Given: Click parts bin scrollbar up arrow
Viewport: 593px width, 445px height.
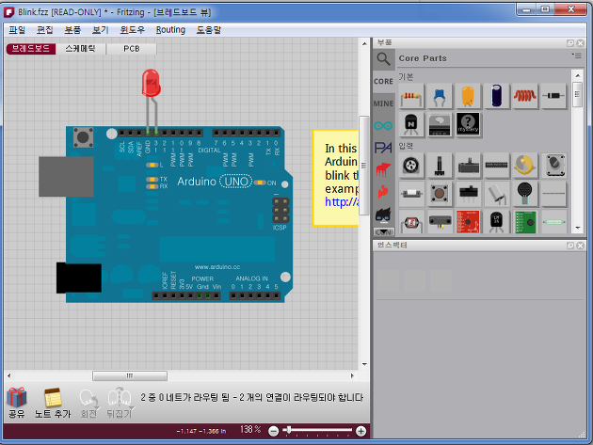Looking at the screenshot, I should point(578,75).
